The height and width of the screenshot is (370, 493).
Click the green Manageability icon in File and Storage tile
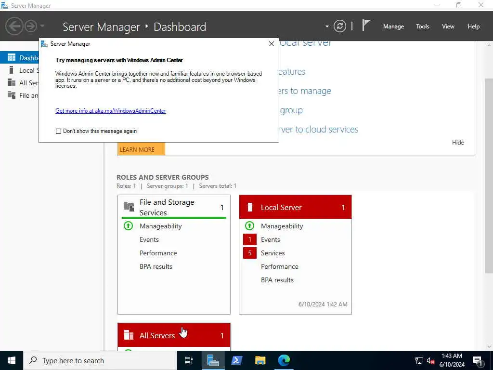coord(128,225)
